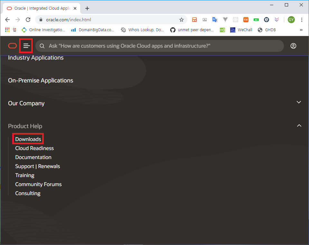Open the GY profile avatar
The image size is (309, 245).
point(291,20)
